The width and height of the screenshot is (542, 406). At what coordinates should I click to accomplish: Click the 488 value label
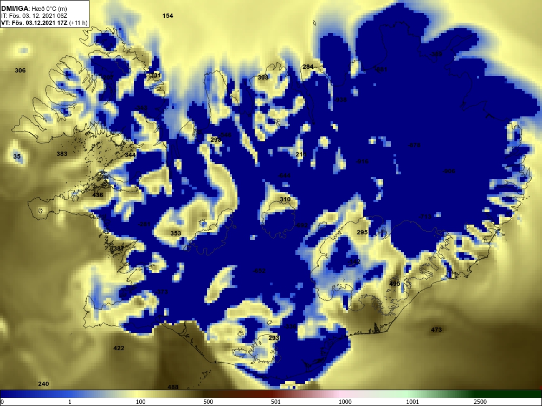coord(173,387)
